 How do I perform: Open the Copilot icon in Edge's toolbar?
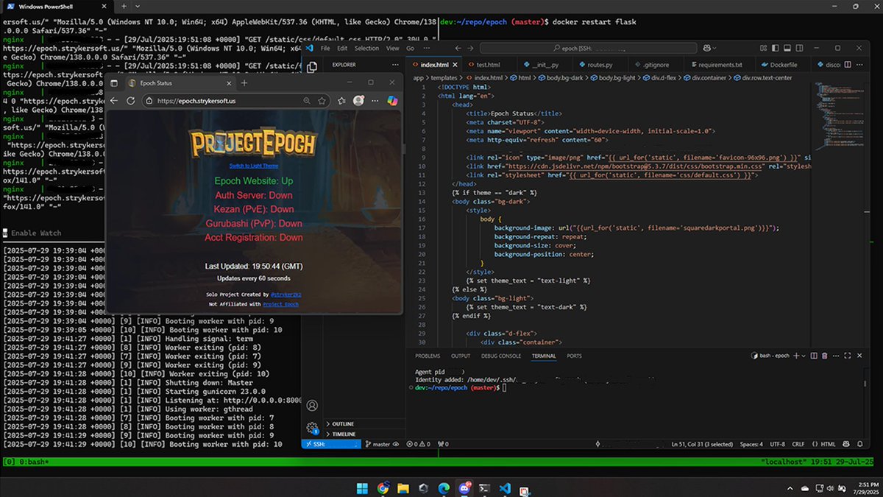point(392,101)
